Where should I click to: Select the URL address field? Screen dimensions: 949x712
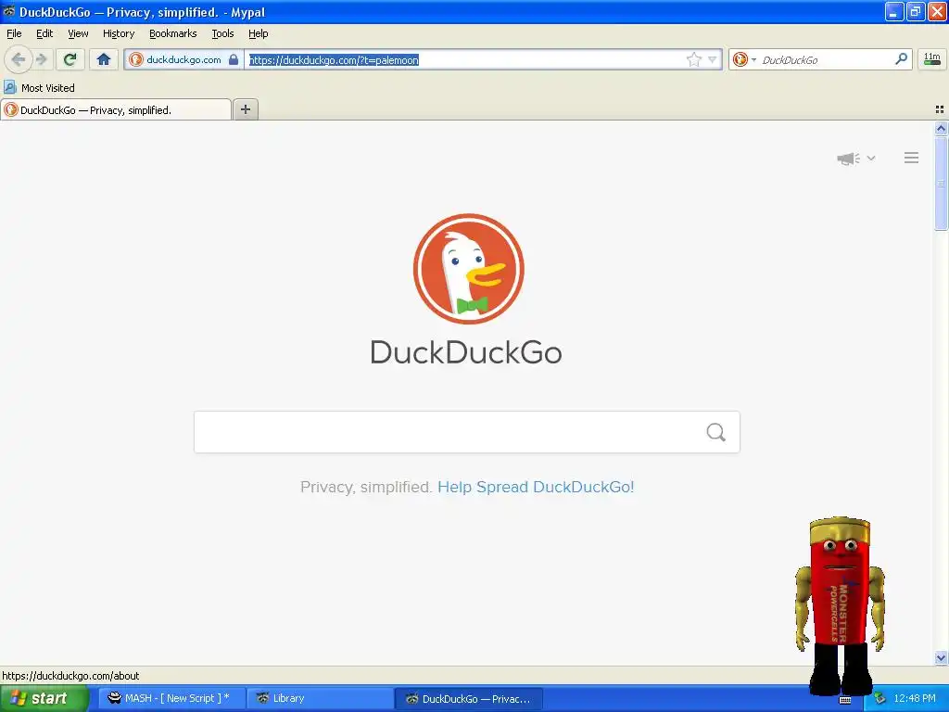pos(464,59)
